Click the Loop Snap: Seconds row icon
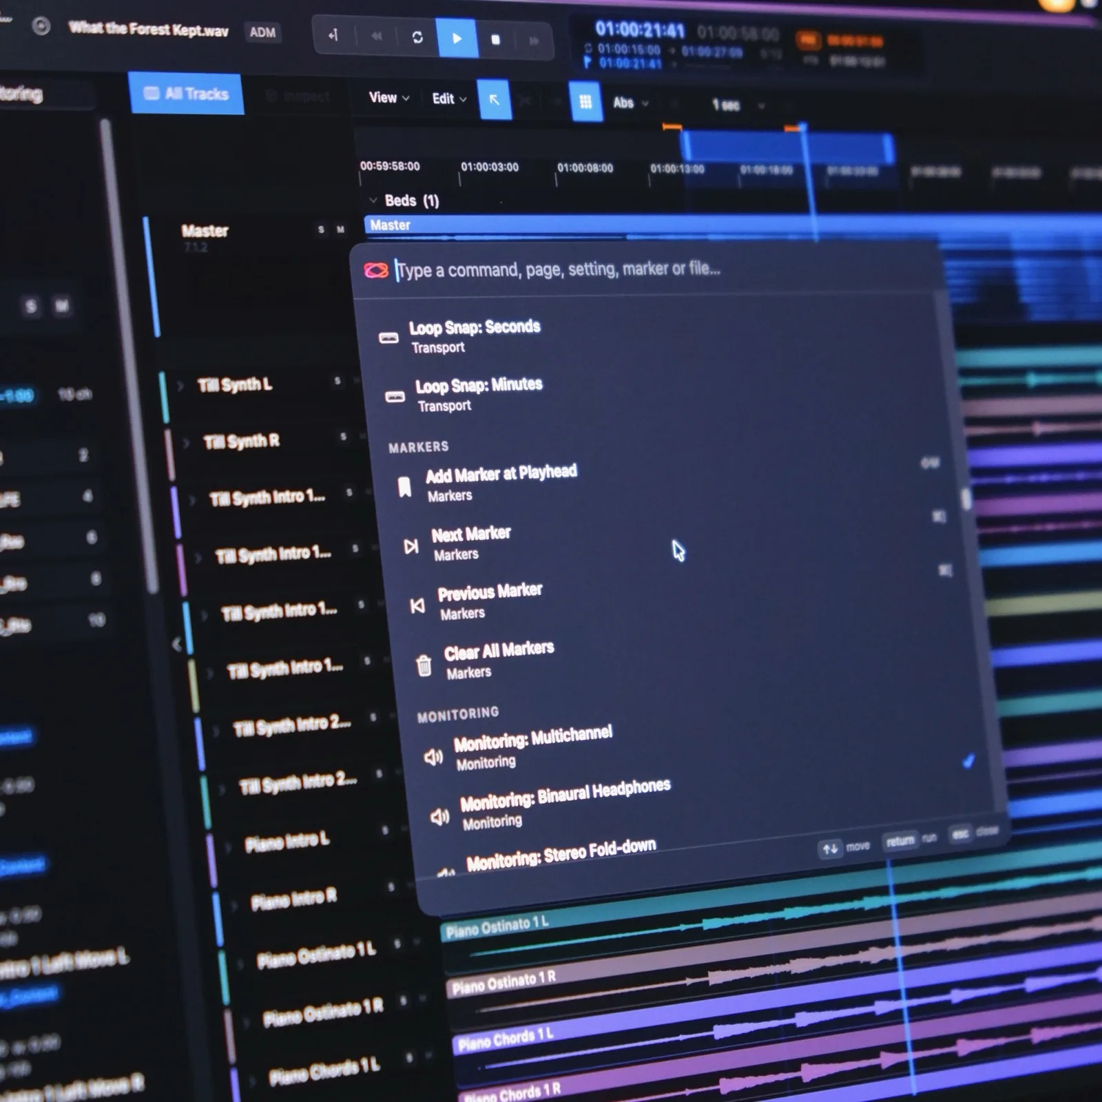This screenshot has height=1102, width=1102. click(388, 337)
